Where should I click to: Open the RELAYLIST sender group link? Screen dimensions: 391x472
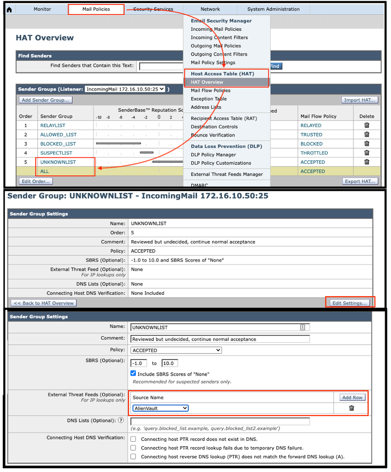[x=53, y=126]
